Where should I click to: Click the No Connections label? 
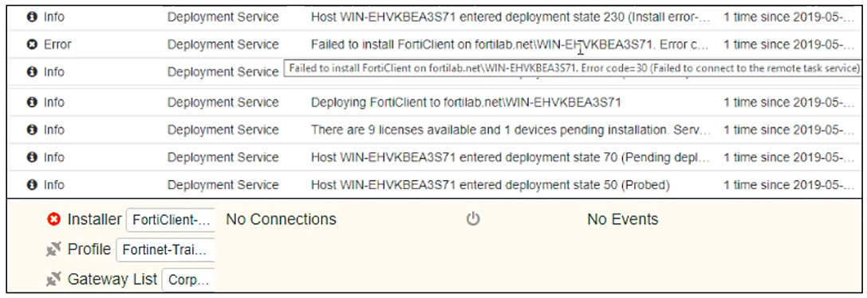click(x=281, y=219)
